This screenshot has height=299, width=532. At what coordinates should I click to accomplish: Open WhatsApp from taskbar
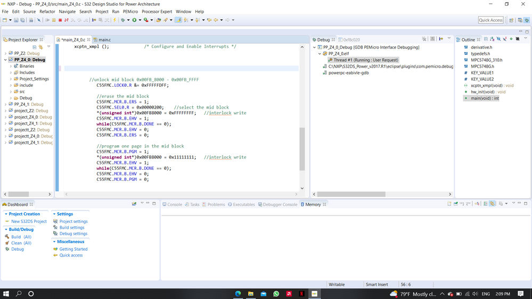pyautogui.click(x=276, y=294)
